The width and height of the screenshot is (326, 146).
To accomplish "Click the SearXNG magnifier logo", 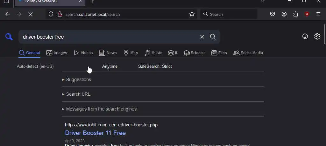I will point(9,37).
